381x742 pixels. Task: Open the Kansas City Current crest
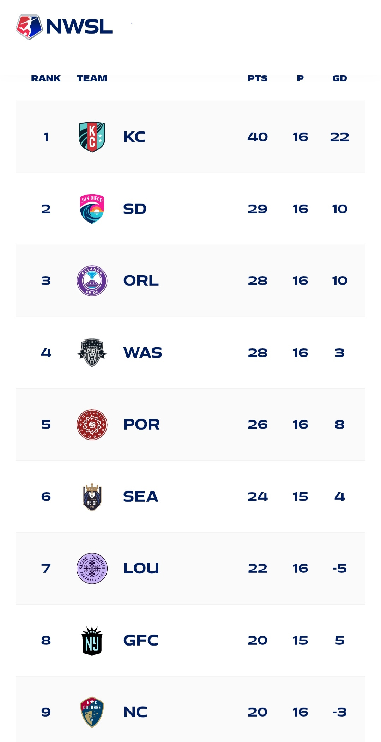[x=92, y=137]
